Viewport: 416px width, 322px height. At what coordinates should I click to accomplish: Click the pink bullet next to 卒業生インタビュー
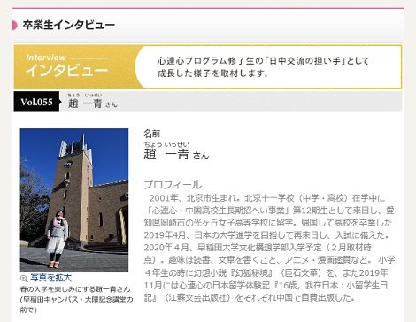point(14,26)
